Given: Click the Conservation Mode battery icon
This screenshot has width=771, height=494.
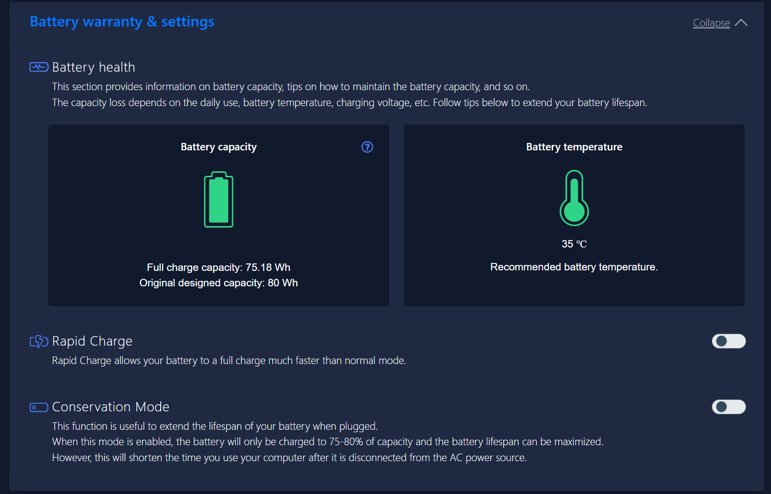Looking at the screenshot, I should point(39,407).
